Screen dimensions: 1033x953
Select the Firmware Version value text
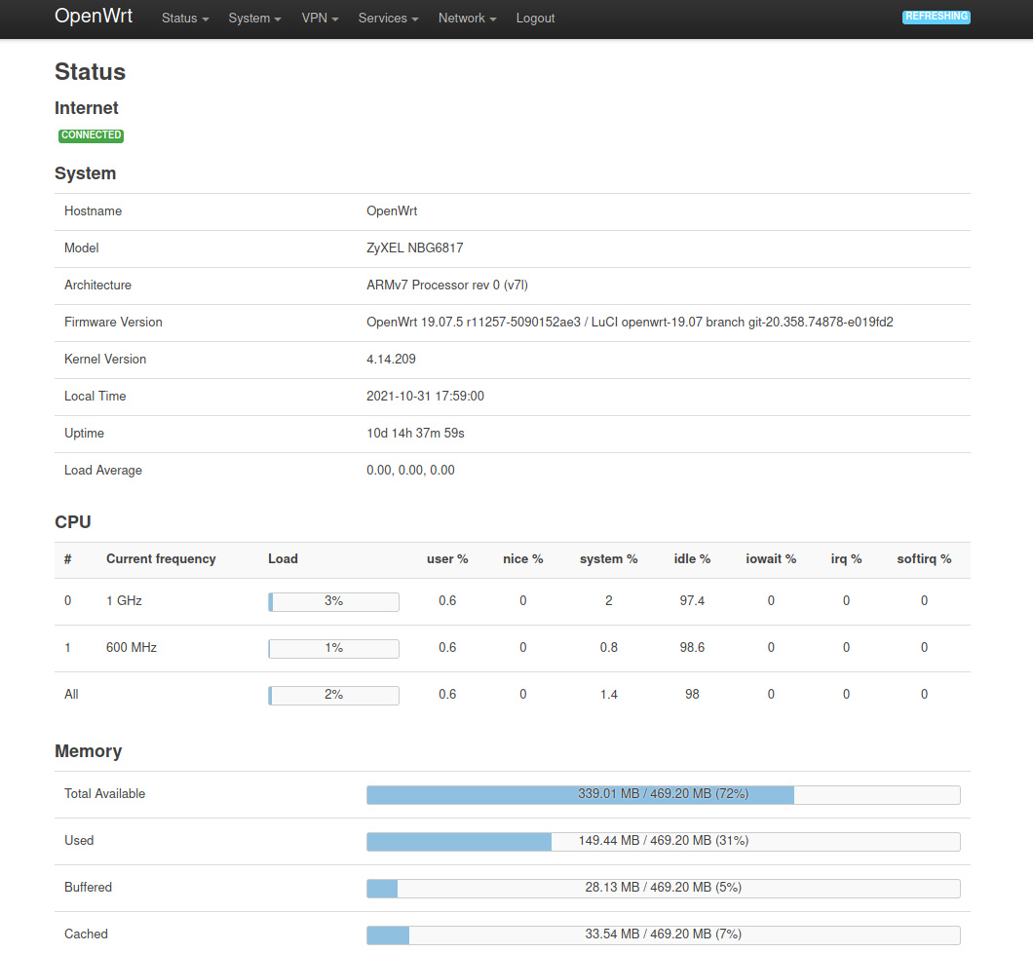point(630,323)
